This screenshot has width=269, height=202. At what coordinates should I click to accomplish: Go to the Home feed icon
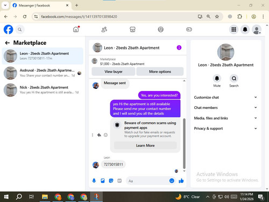(76, 29)
